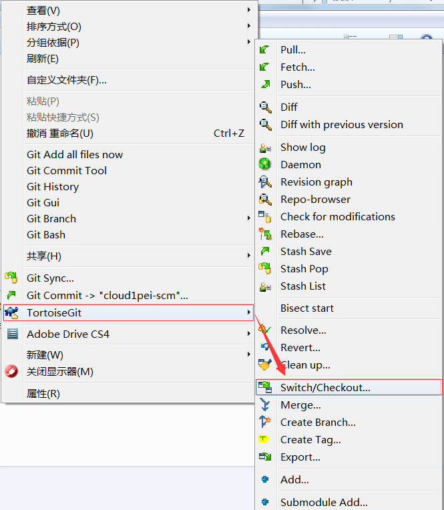Viewport: 444px width, 510px height.
Task: Click the Adobe Drive CS4 icon
Action: 13,334
